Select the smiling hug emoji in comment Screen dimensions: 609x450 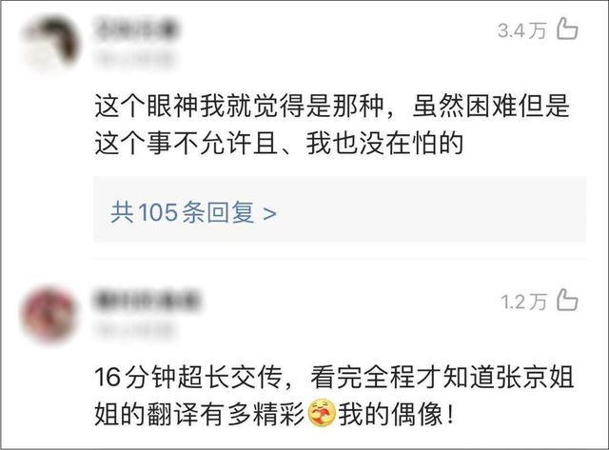point(322,413)
